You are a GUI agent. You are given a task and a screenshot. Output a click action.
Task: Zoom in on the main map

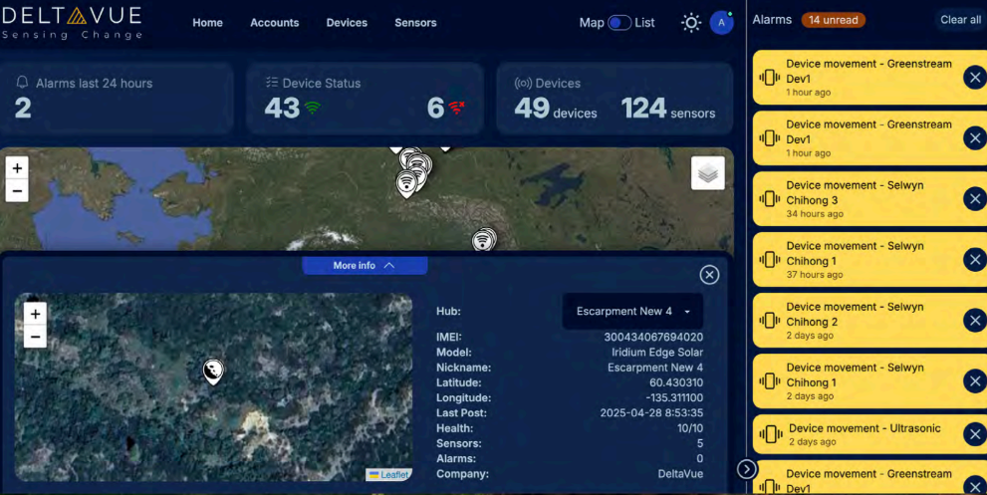17,168
